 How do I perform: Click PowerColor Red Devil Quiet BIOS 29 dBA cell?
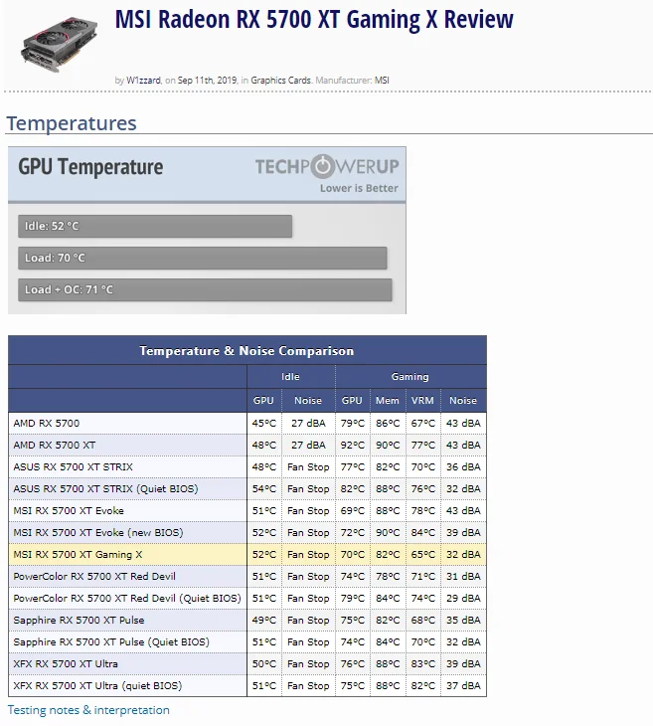click(x=463, y=599)
